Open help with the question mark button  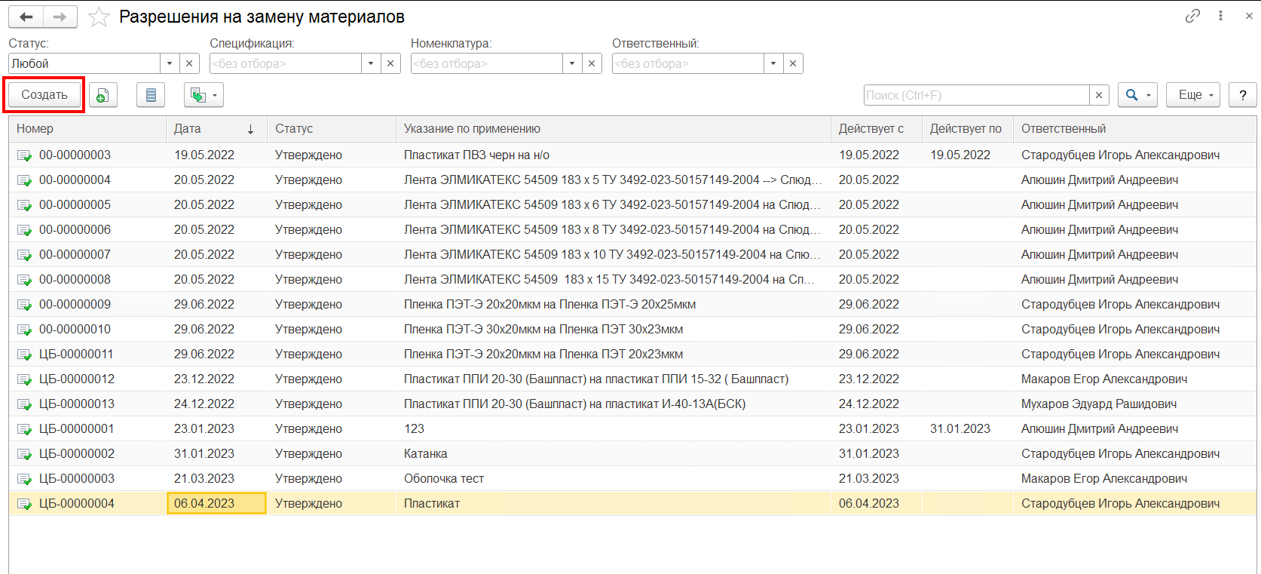click(x=1243, y=95)
